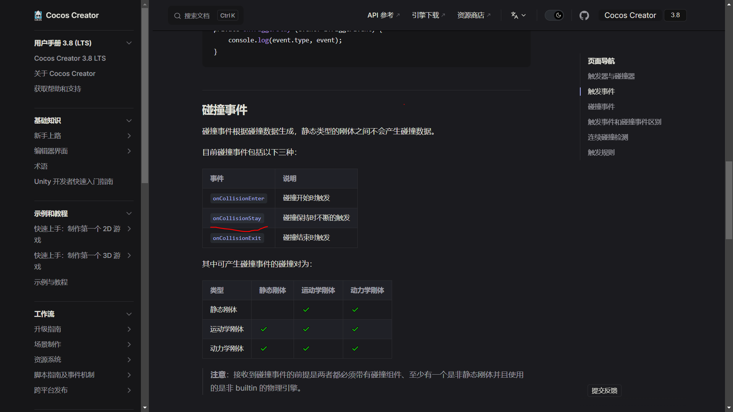Collapse the 用户手册 3.8 (LTS) section

click(x=129, y=43)
